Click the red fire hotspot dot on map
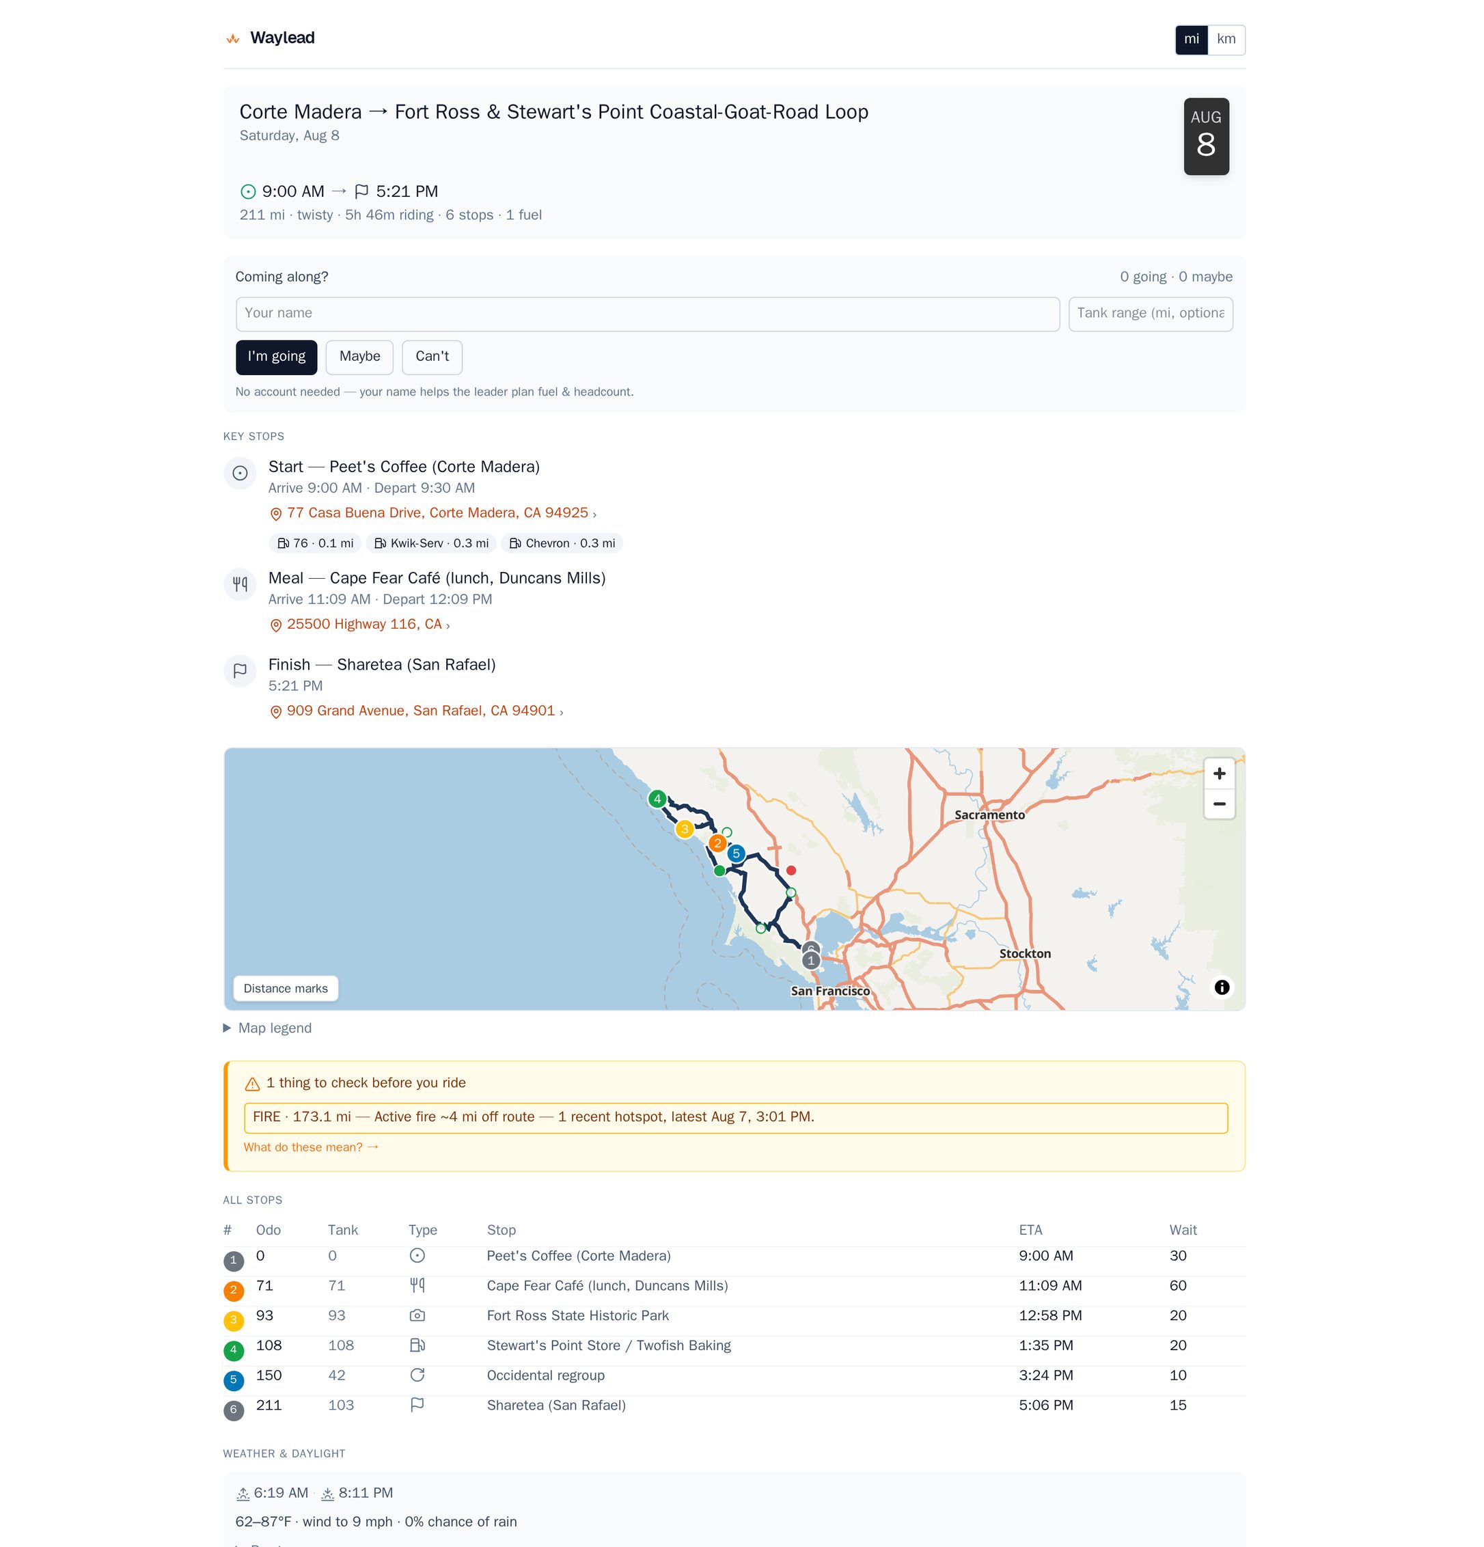The image size is (1484, 1547). point(791,870)
